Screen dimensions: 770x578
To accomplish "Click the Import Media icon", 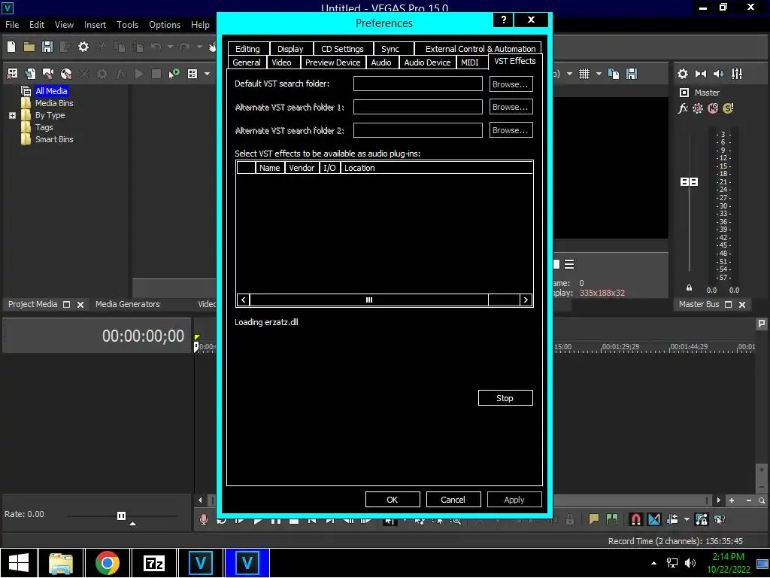I will [30, 74].
